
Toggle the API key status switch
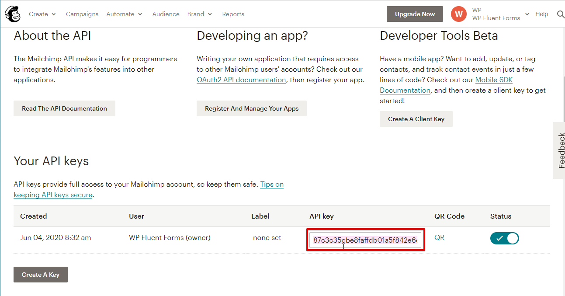pos(505,238)
